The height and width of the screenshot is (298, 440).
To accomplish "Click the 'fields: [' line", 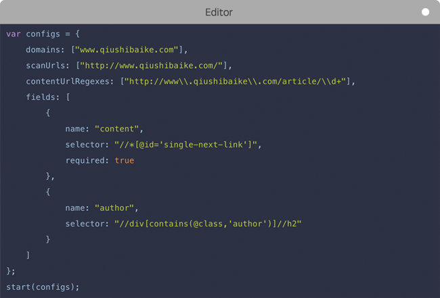I will [47, 97].
